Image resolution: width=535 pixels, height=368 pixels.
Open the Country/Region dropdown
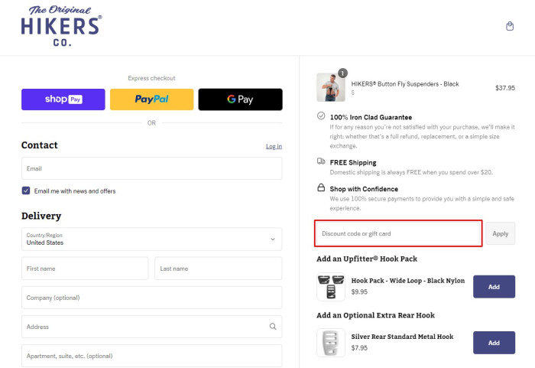[152, 239]
